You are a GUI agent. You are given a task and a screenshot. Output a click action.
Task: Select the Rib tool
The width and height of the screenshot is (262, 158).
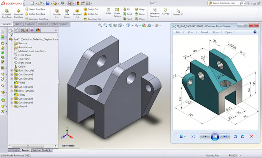[x=127, y=9]
